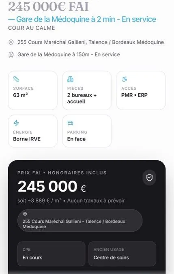This screenshot has height=274, width=174.
Task: Select the Accès PMR ERP card
Action: tap(141, 91)
